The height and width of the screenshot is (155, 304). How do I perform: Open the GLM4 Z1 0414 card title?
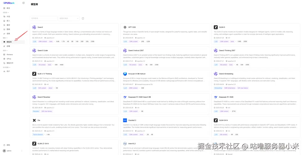click(x=43, y=143)
